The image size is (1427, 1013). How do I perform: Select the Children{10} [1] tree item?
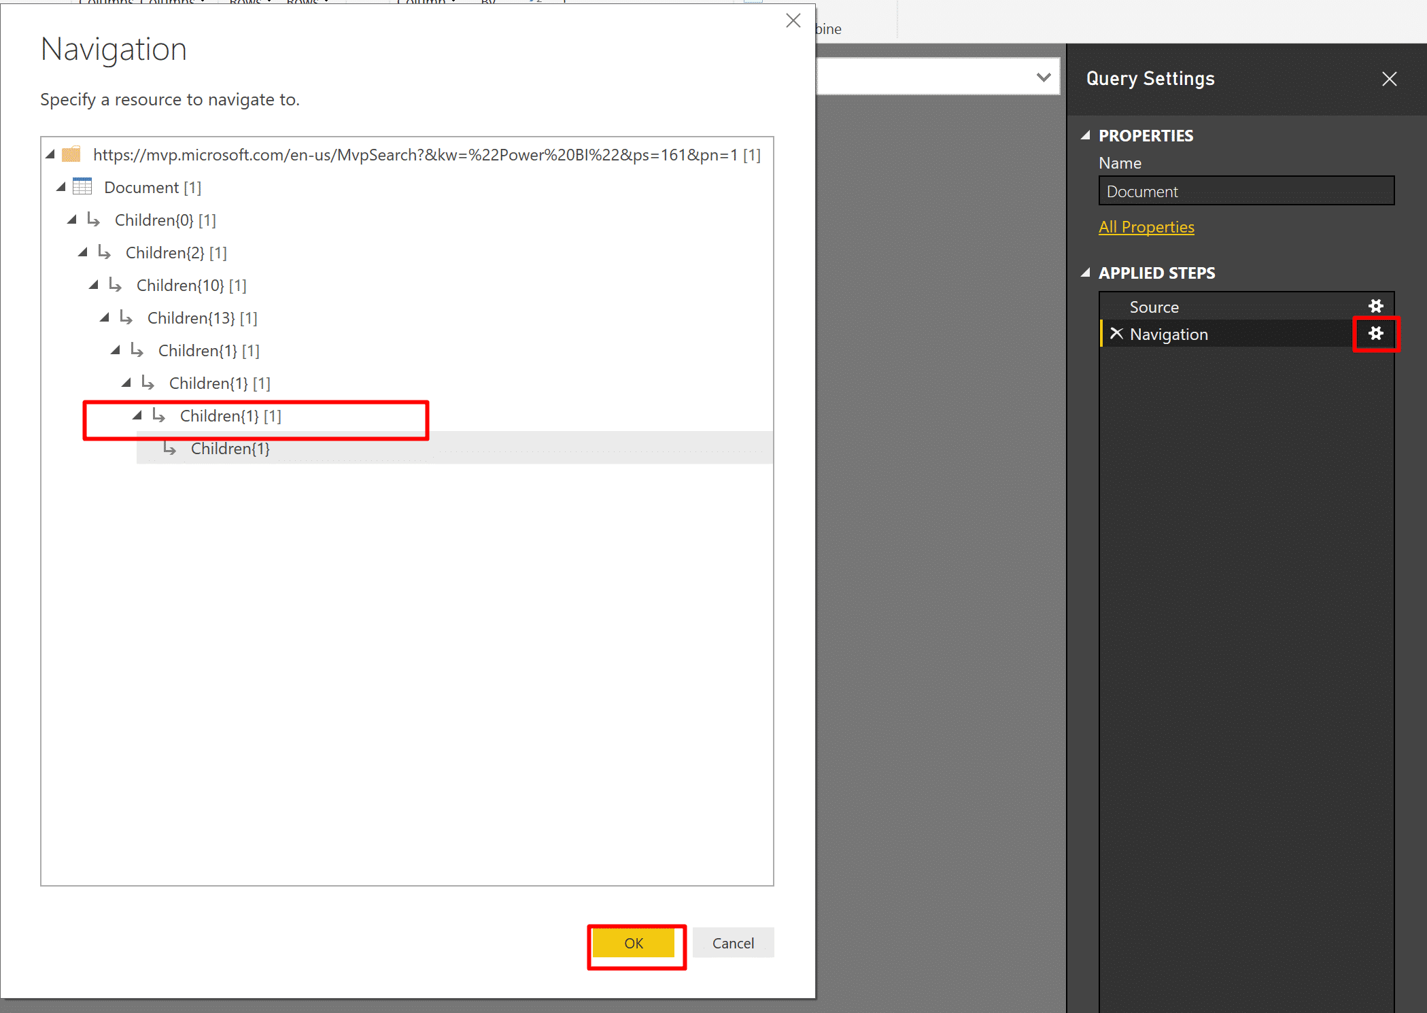[x=191, y=285]
